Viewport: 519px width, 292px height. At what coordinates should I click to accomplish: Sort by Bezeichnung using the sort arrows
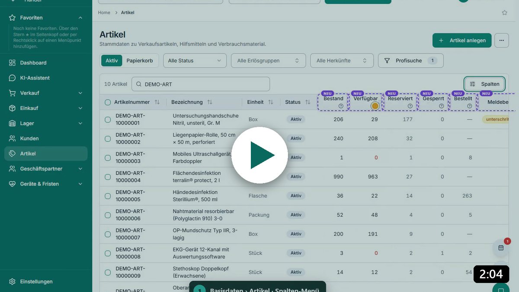tap(210, 102)
